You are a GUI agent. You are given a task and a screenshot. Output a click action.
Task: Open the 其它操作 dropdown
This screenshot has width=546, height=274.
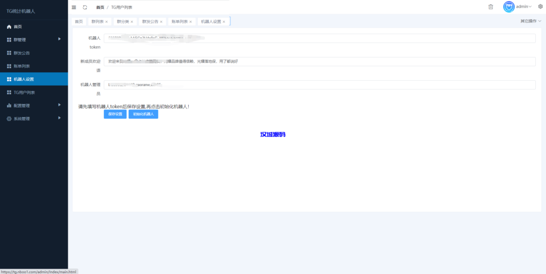tap(531, 21)
